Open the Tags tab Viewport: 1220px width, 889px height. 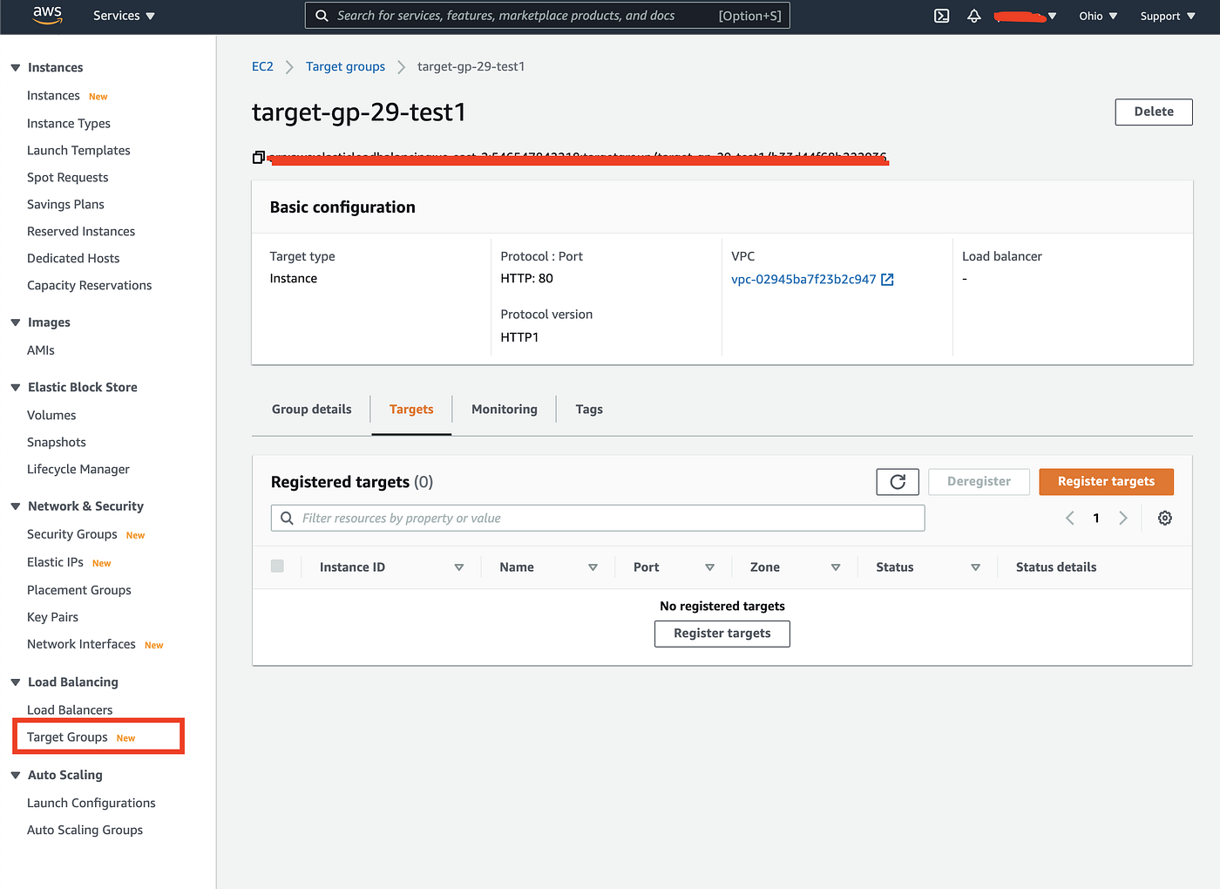click(589, 409)
